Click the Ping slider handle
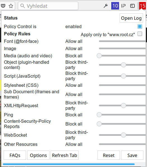 click(x=99, y=115)
